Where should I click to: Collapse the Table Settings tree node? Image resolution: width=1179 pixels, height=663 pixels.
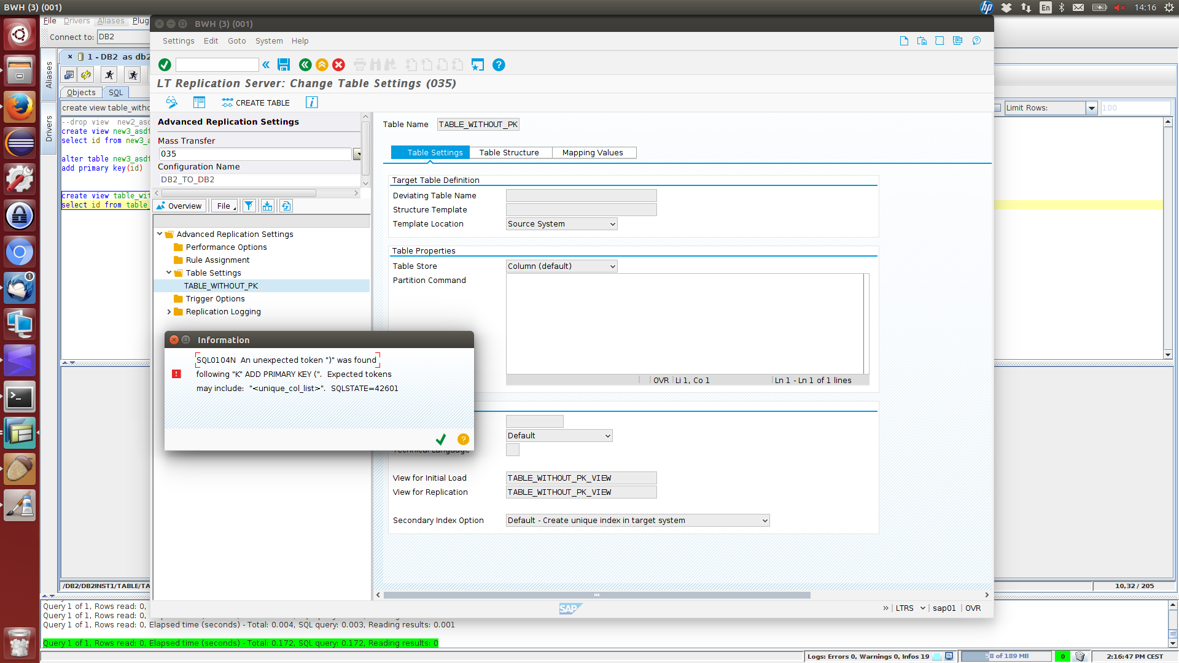click(x=169, y=273)
